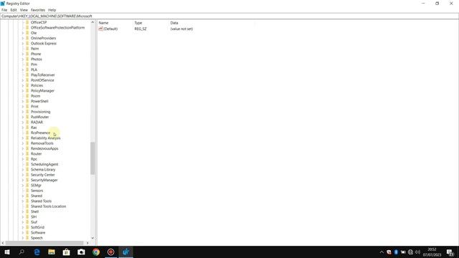The image size is (459, 258).
Task: Click the folder icon beside SoftGrid
Action: [27, 227]
